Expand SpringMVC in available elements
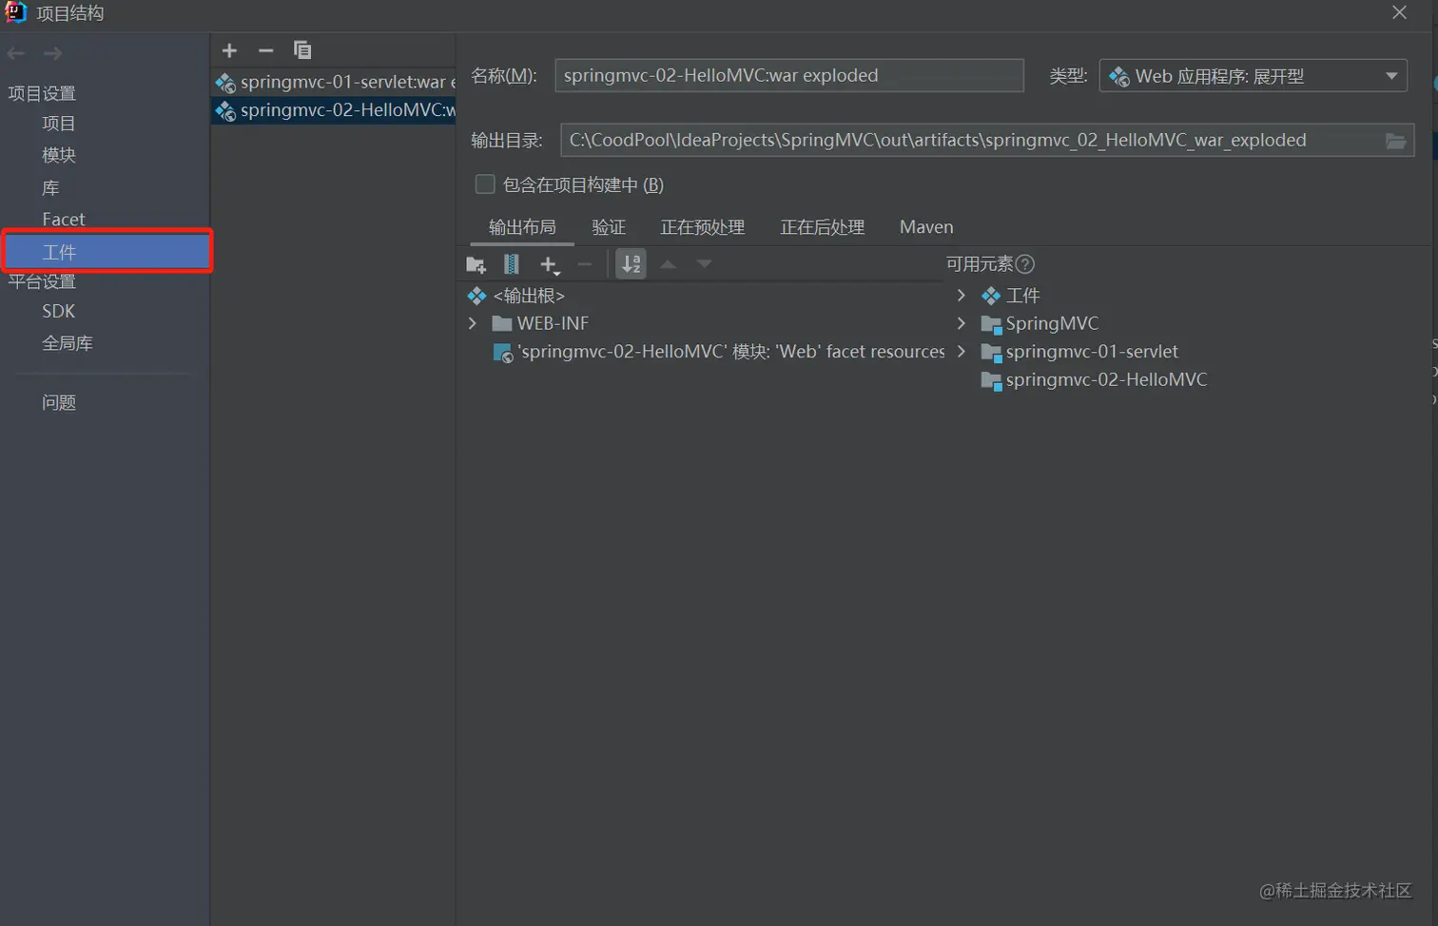 (962, 323)
